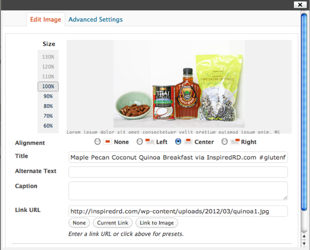Click the scrollbar down arrow
Image resolution: width=310 pixels, height=250 pixels.
304,243
